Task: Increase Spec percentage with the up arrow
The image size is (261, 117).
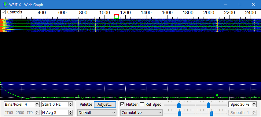Action: (x=254, y=103)
